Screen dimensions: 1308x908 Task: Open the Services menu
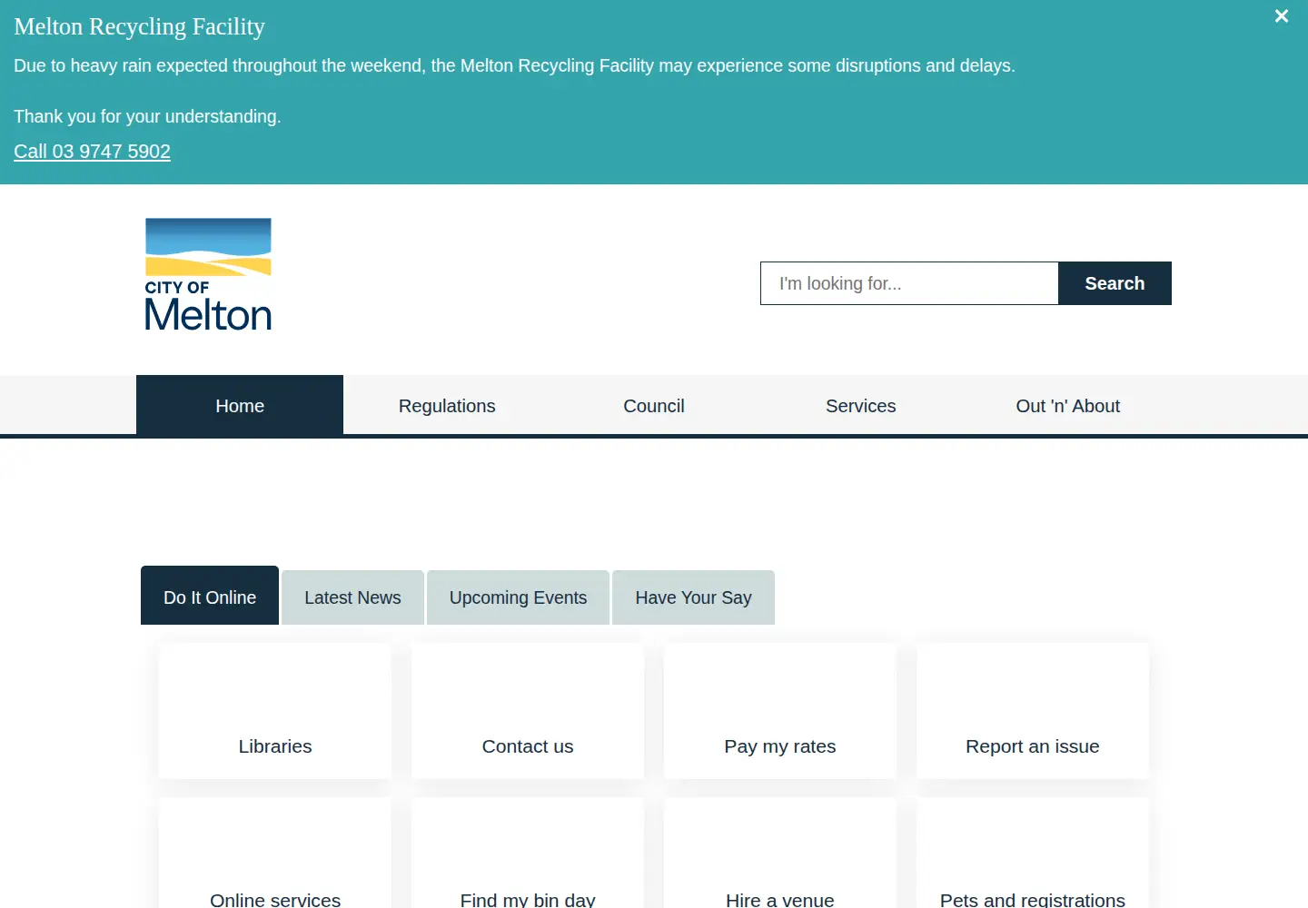[861, 406]
